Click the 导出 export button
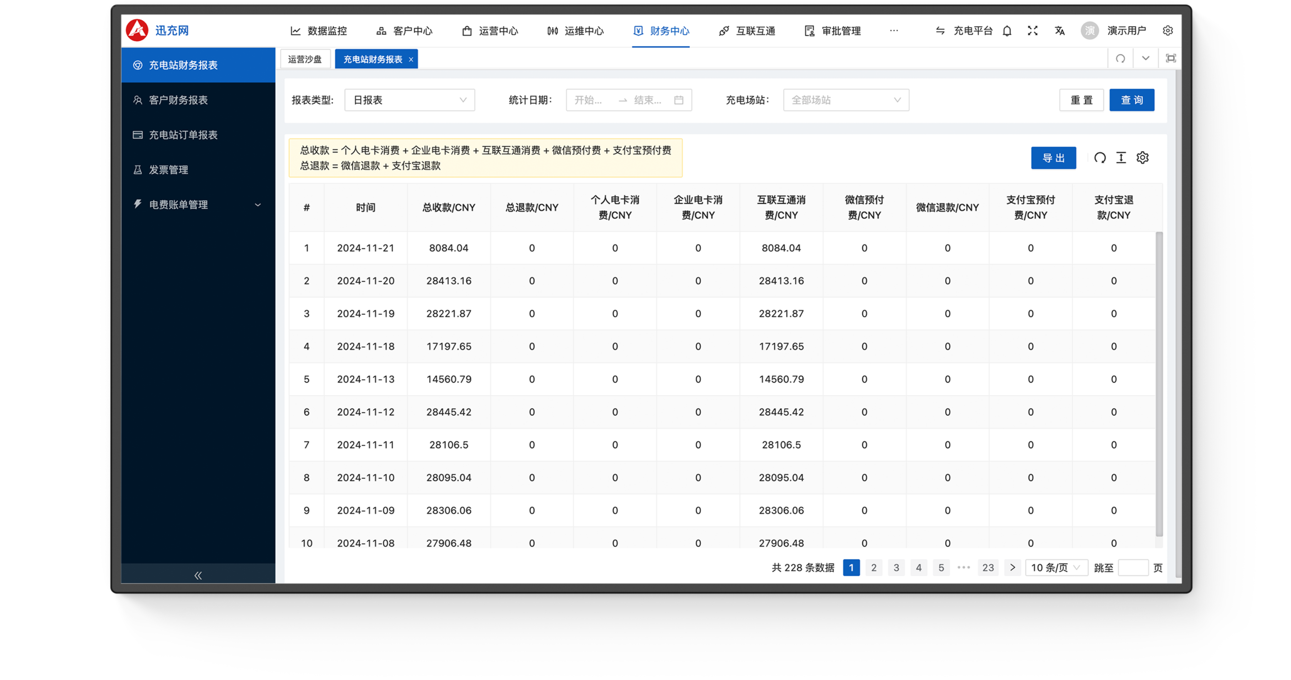The width and height of the screenshot is (1291, 680). click(1053, 158)
